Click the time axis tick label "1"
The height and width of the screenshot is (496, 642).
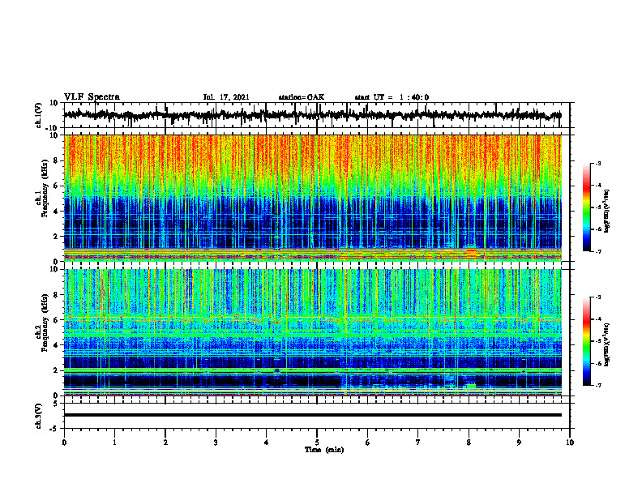click(x=114, y=443)
